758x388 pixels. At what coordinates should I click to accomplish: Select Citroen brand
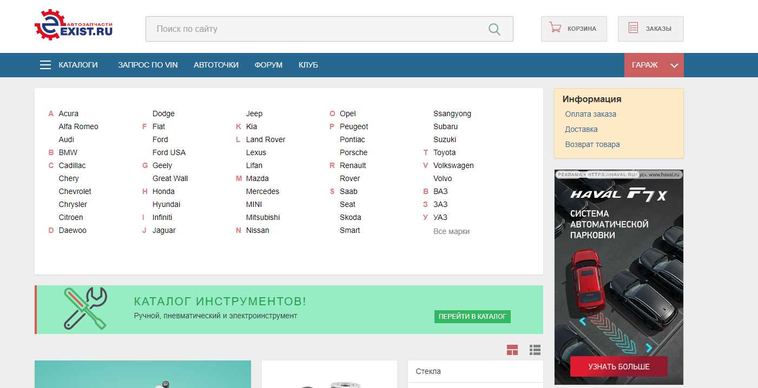click(71, 217)
